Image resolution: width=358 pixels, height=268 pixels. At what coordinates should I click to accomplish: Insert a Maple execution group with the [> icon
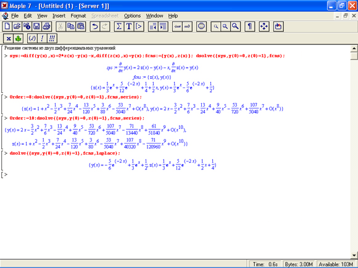tap(139, 26)
